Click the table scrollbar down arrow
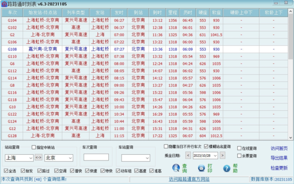Screen dimensions: 294x184 point(291,138)
